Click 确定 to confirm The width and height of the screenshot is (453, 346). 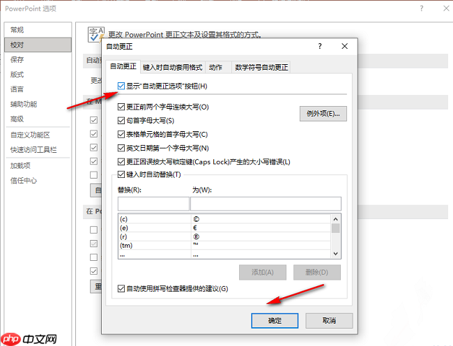point(275,321)
